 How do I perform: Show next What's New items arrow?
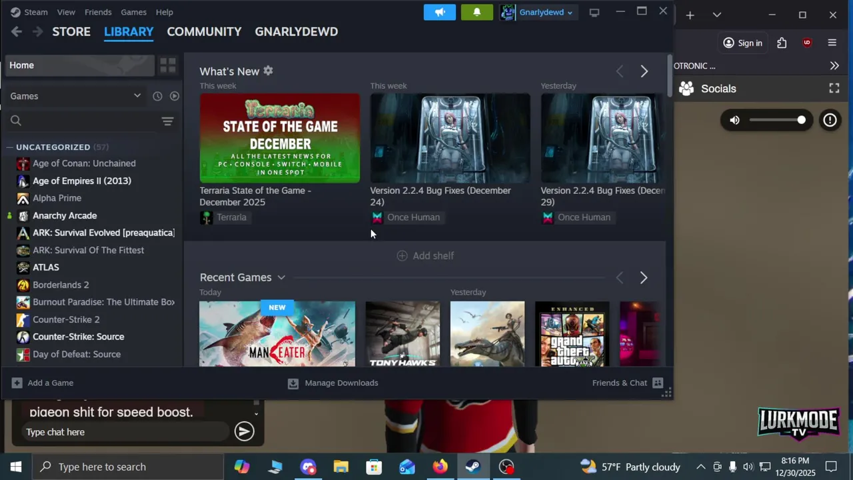[x=644, y=71]
